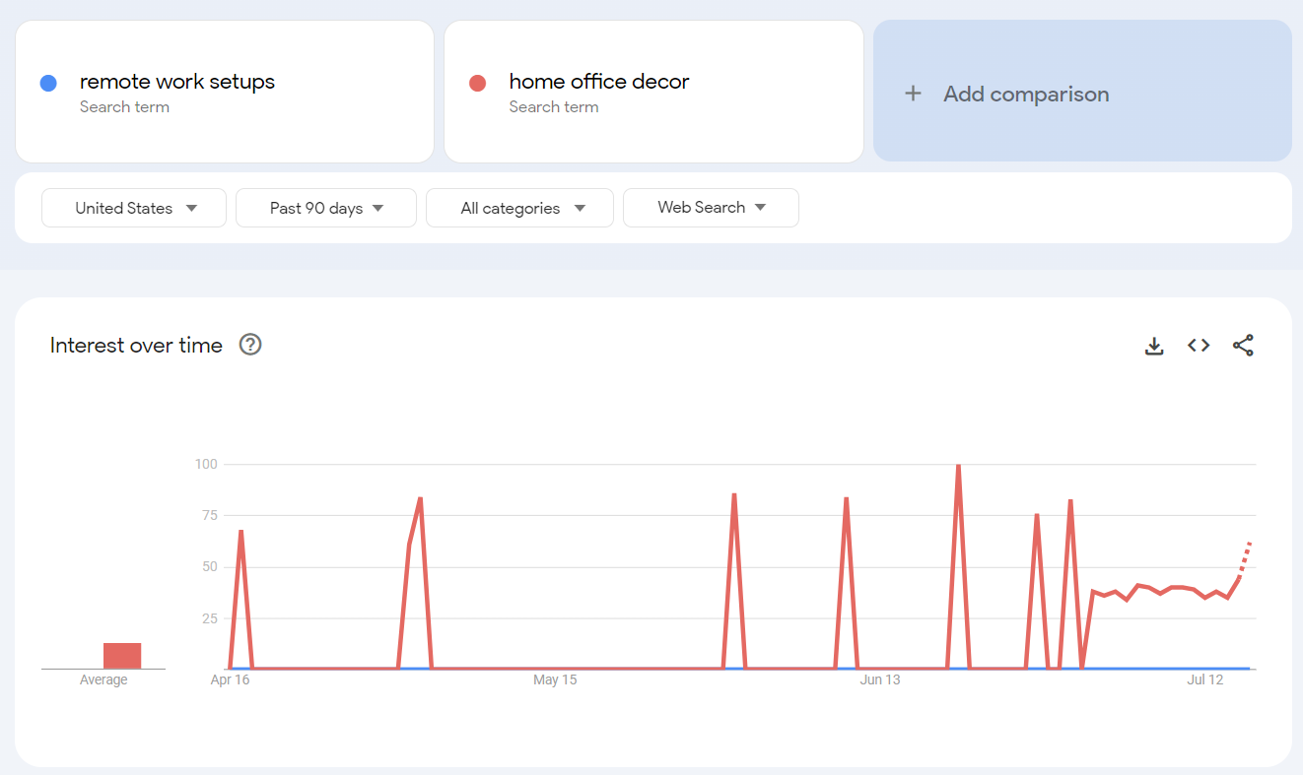Share the interest over time chart
The width and height of the screenshot is (1303, 775).
tap(1243, 346)
